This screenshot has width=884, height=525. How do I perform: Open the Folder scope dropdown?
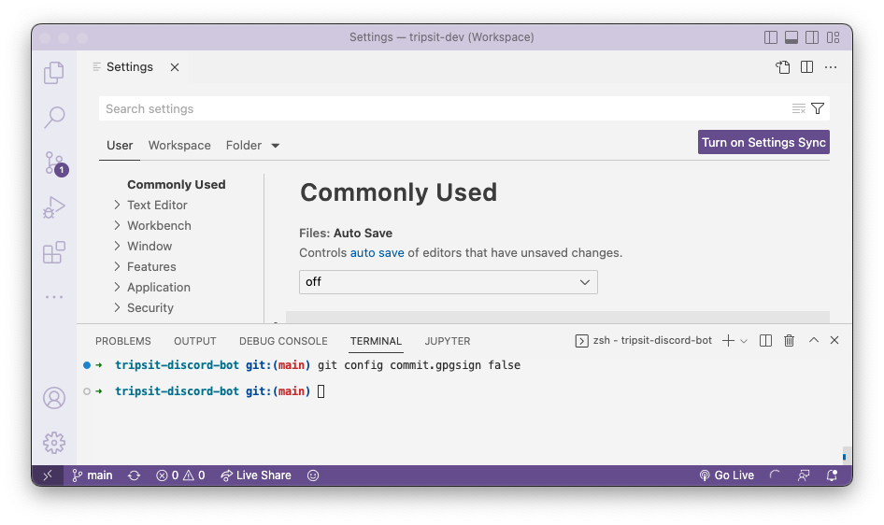point(252,146)
